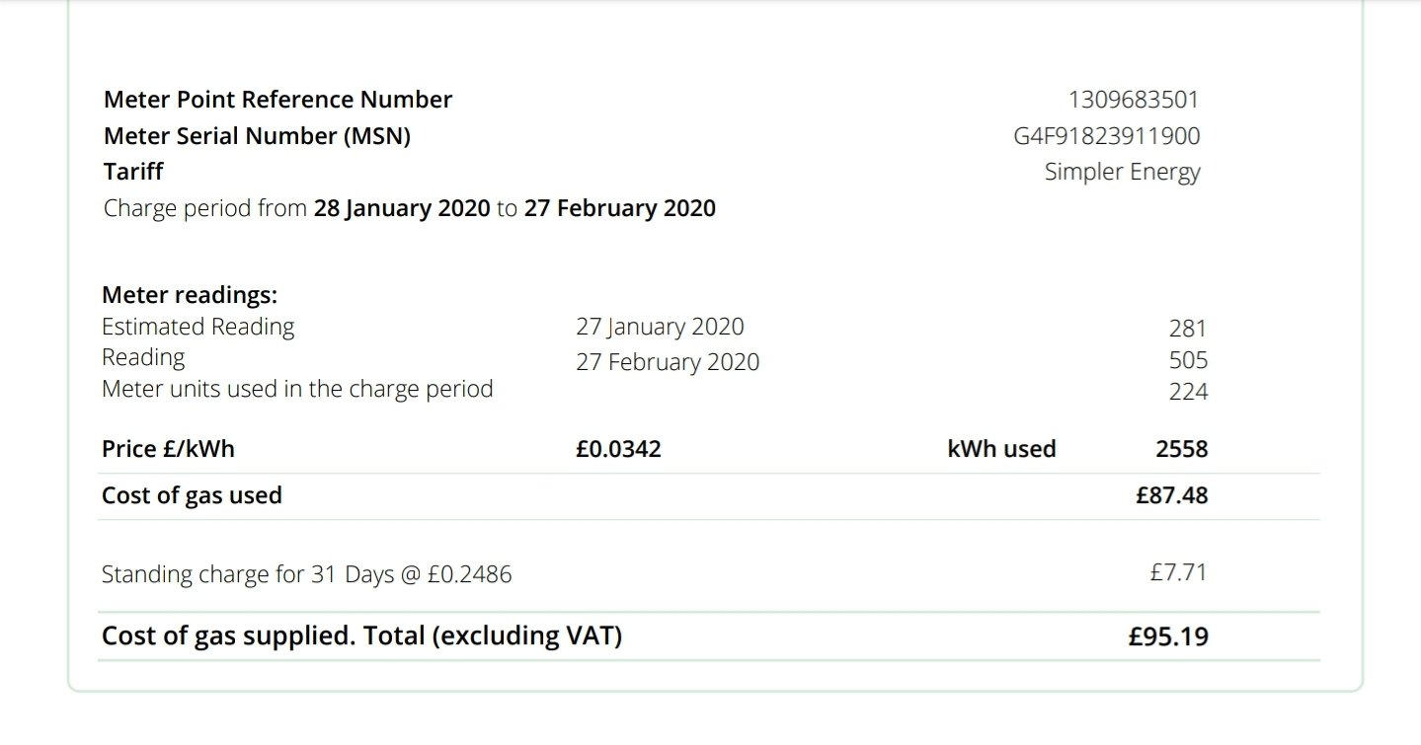Click the Simpler Energy tariff name
Image resolution: width=1421 pixels, height=745 pixels.
coord(1123,172)
